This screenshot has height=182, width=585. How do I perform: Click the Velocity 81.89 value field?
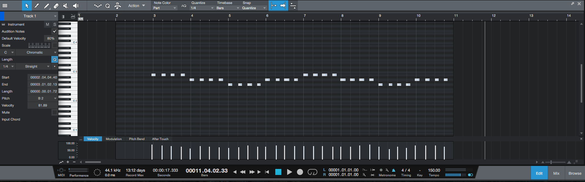pyautogui.click(x=43, y=105)
